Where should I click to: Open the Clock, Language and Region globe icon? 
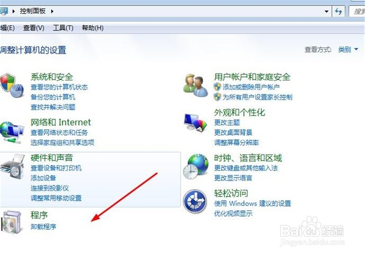pyautogui.click(x=196, y=166)
